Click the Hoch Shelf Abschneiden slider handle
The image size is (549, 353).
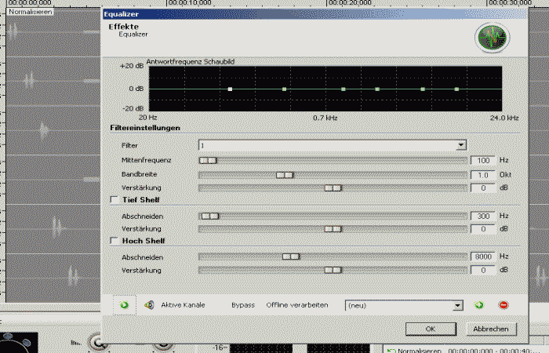[291, 257]
